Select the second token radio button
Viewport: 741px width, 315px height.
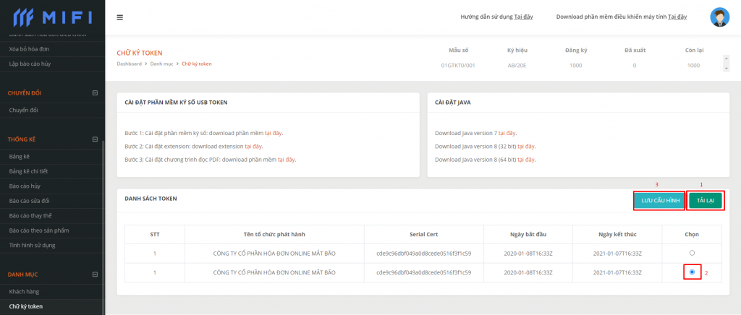click(692, 272)
